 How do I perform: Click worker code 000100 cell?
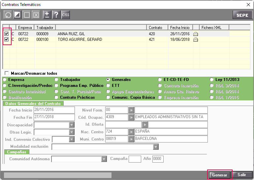pyautogui.click(x=45, y=39)
